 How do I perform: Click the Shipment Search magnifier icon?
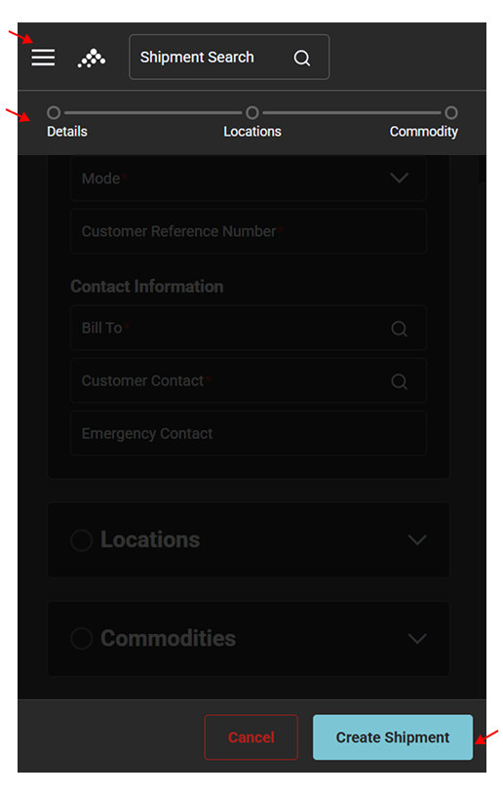pos(302,58)
